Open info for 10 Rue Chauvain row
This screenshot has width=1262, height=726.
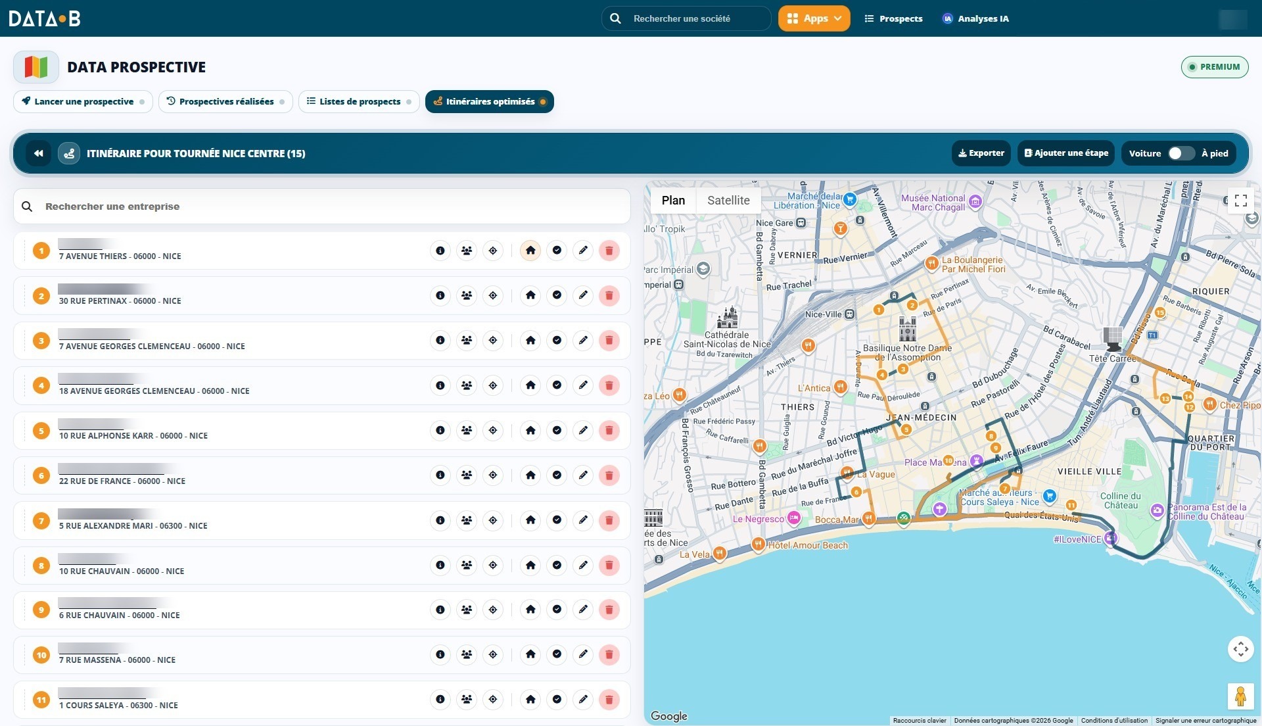click(x=440, y=565)
